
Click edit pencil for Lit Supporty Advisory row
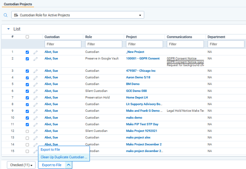coord(36,105)
